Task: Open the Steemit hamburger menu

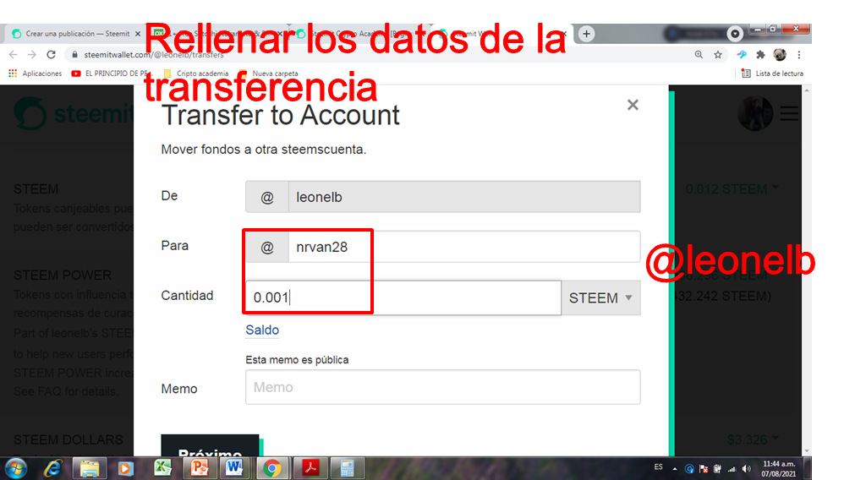Action: pyautogui.click(x=789, y=113)
